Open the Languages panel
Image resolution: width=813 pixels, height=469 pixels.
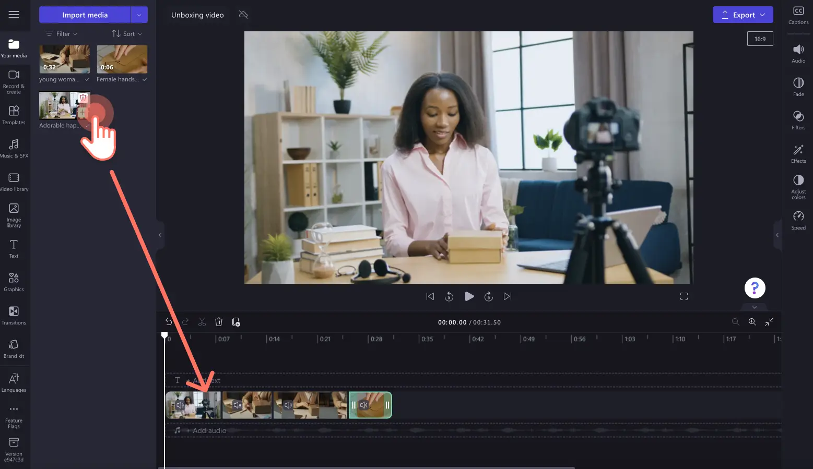point(14,383)
